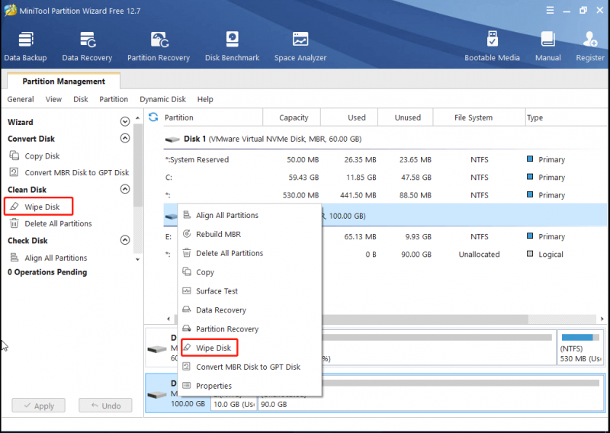Collapse the Check Disk section
This screenshot has width=610, height=433.
125,240
